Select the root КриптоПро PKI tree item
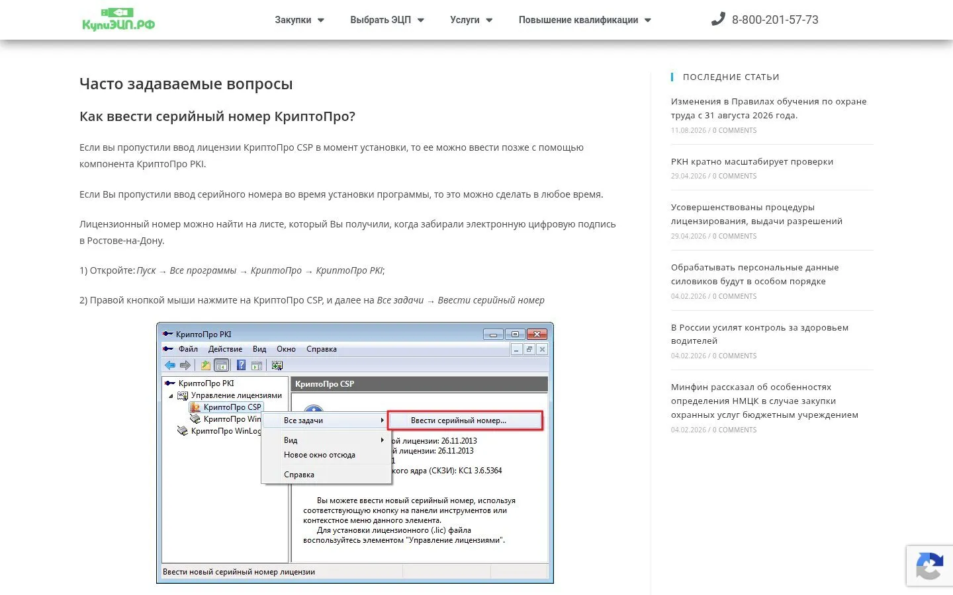Image resolution: width=953 pixels, height=595 pixels. point(206,383)
